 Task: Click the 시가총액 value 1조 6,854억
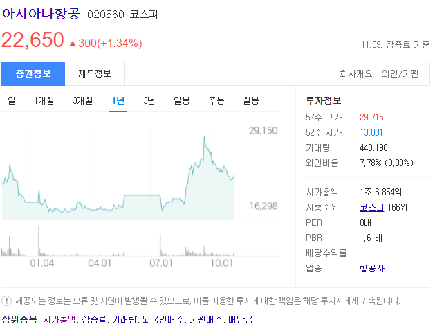[380, 192]
